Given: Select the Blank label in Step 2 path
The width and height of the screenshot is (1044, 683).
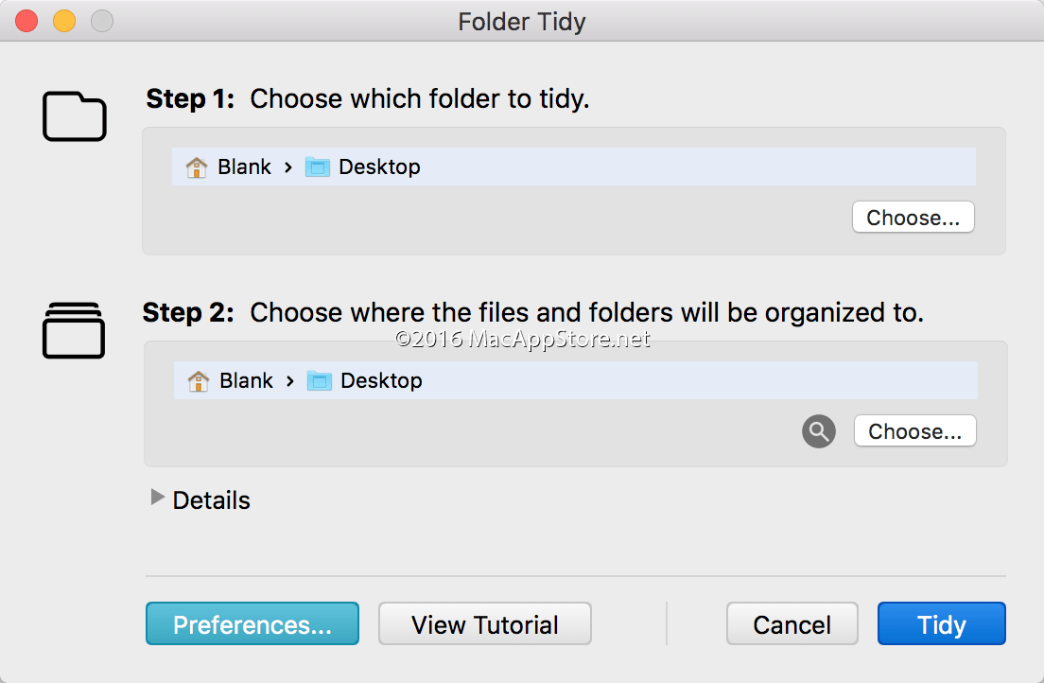Looking at the screenshot, I should click(x=246, y=381).
